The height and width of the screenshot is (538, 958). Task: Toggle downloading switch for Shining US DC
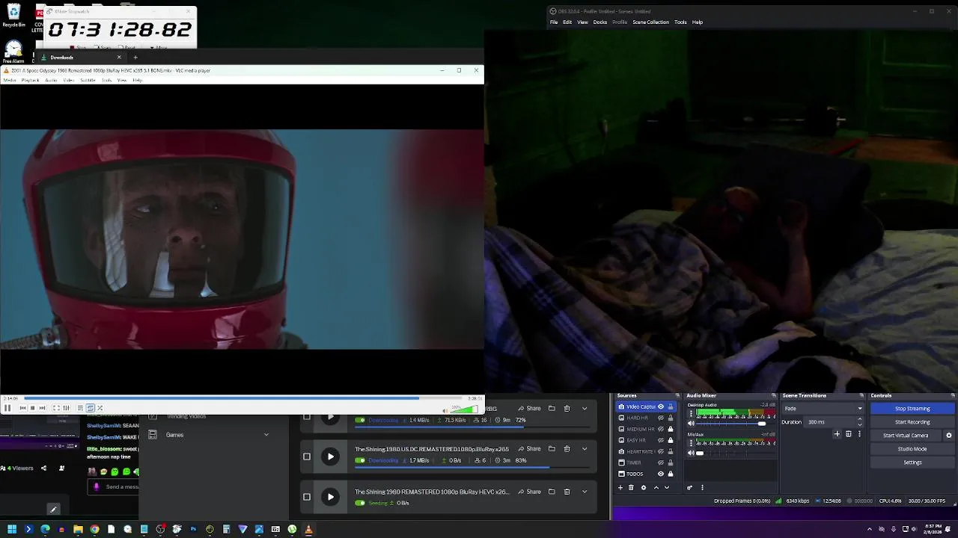(360, 460)
